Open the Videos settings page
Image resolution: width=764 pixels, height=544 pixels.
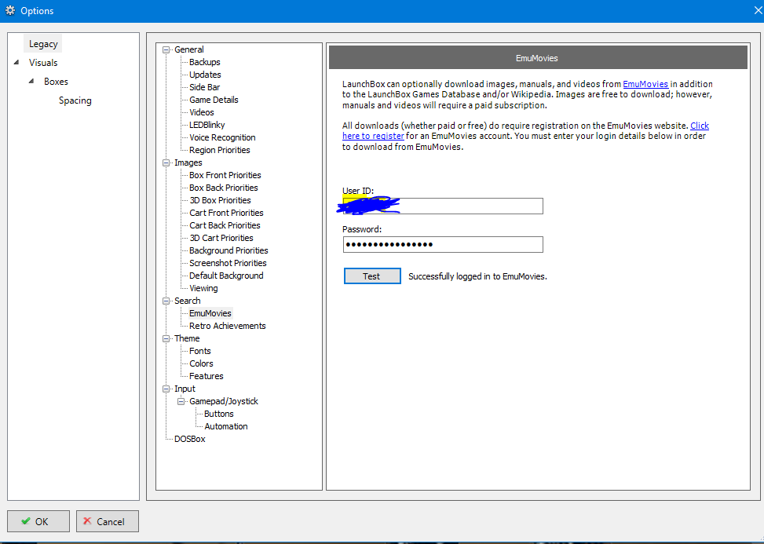tap(202, 112)
